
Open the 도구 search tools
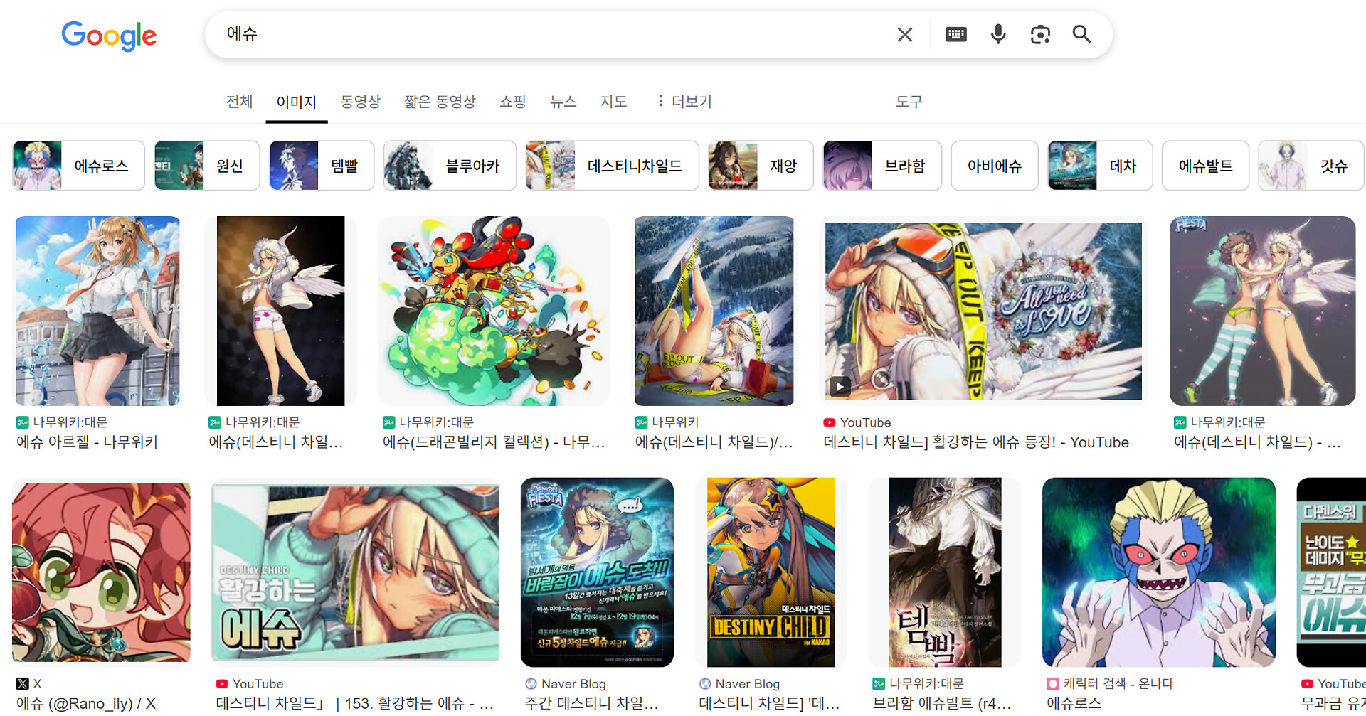[x=909, y=102]
